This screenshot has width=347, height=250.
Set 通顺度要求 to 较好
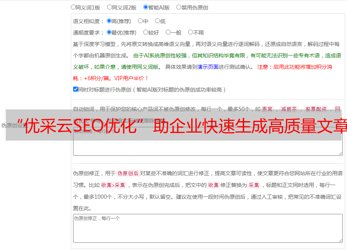point(146,33)
